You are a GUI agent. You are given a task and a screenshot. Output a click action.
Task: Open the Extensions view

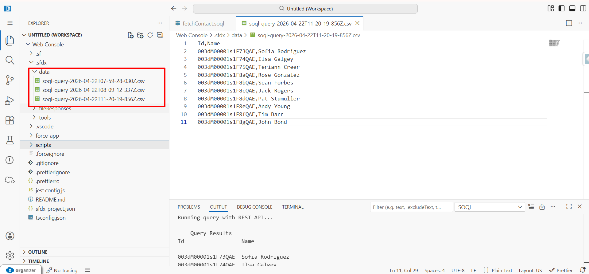[10, 120]
